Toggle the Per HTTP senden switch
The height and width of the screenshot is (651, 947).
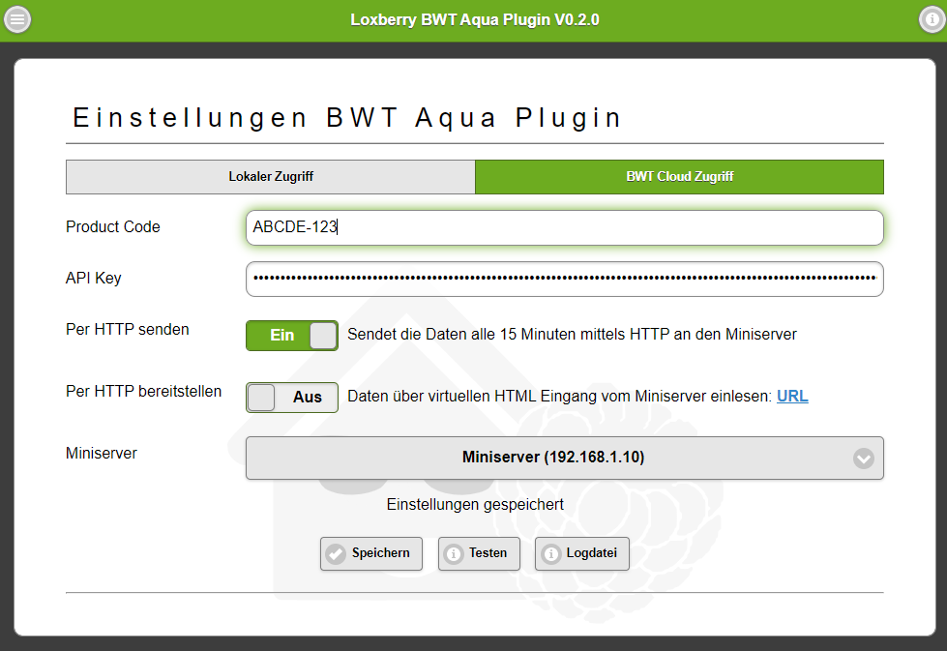(x=292, y=335)
